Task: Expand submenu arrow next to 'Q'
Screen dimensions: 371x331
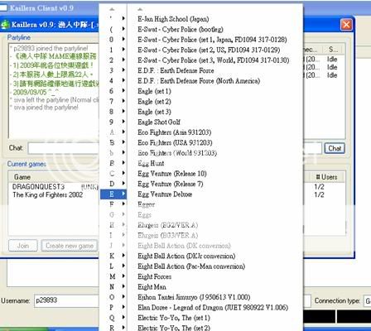Action: (x=123, y=318)
